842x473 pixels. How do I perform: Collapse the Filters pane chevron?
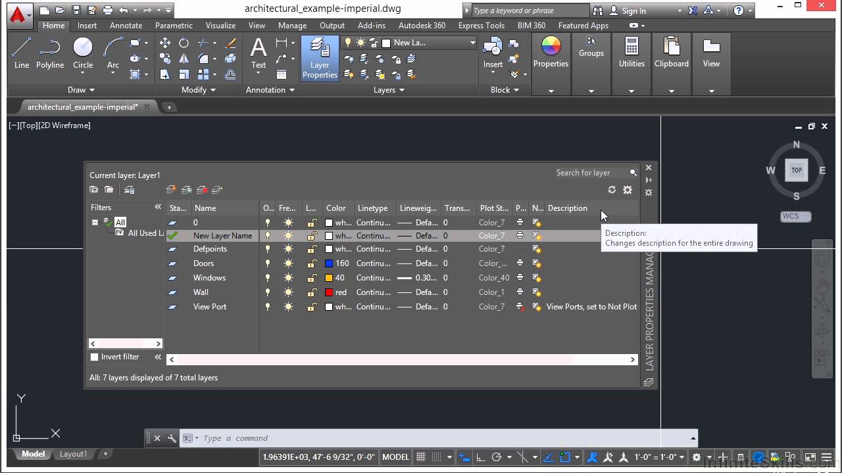(158, 207)
